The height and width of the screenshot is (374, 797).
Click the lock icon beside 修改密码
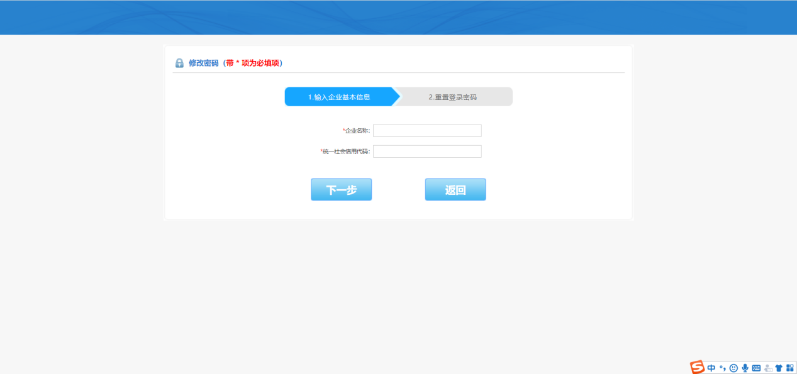(x=179, y=63)
